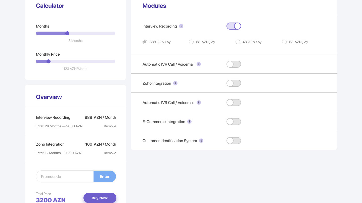Viewport: 362px width, 203px height.
Task: Enable Customer Identification System toggle
Action: 234,141
